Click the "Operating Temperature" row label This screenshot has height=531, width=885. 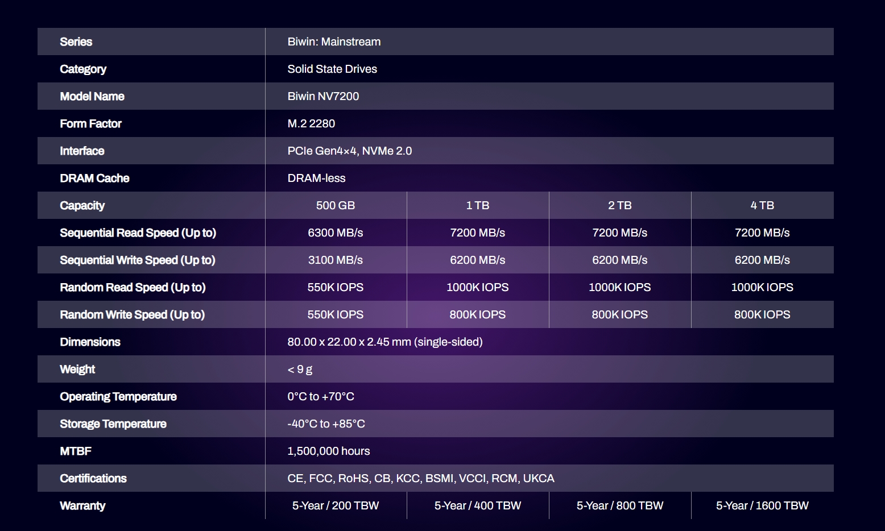pyautogui.click(x=118, y=396)
